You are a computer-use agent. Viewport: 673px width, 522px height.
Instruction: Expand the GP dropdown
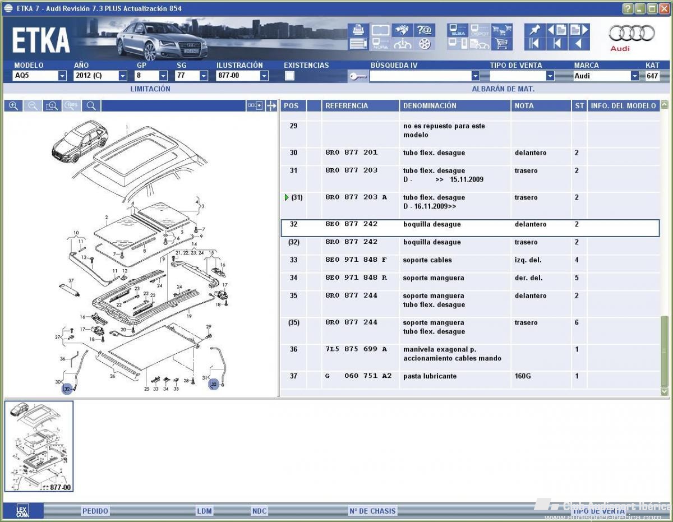pos(163,76)
